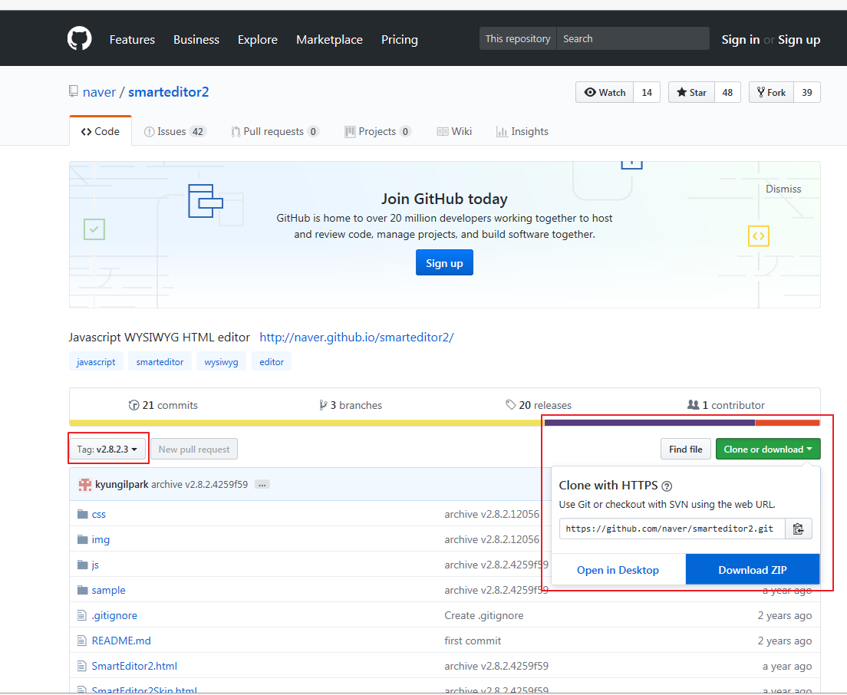This screenshot has width=847, height=695.
Task: Open the Insights tab
Action: click(x=522, y=131)
